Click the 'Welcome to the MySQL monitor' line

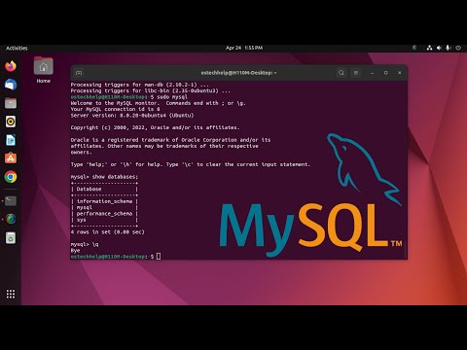158,103
